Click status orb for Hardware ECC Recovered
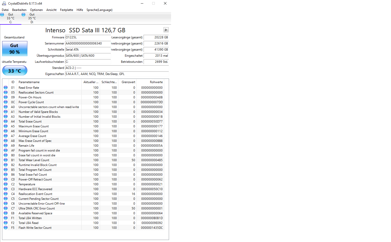Image resolution: width=391 pixels, height=242 pixels. [x=6, y=189]
